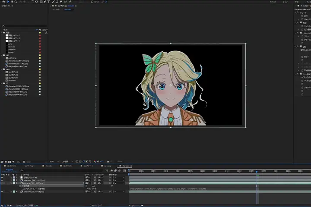Click the expression text in timeline
This screenshot has width=311, height=207.
point(168,189)
